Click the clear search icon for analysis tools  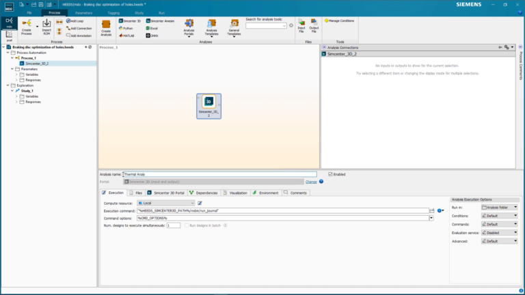291,25
